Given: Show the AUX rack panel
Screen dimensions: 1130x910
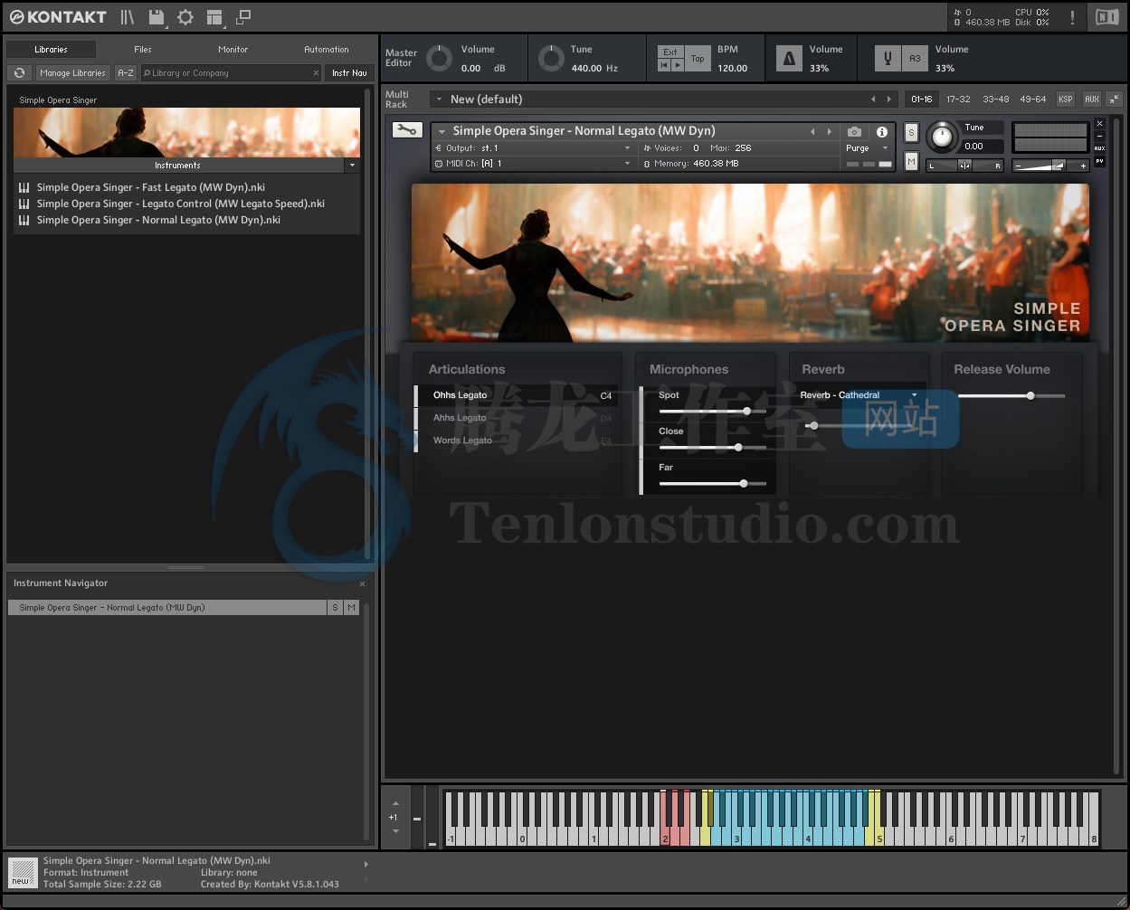Looking at the screenshot, I should click(1092, 100).
